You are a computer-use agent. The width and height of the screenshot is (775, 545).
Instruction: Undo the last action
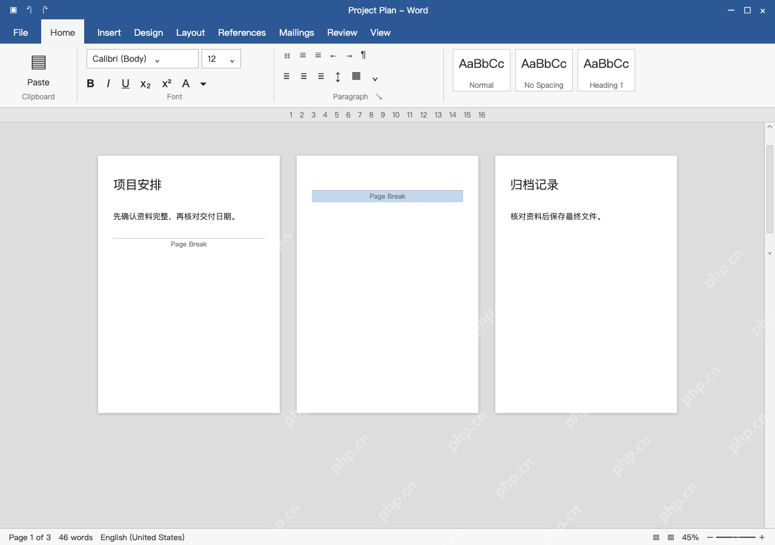29,10
